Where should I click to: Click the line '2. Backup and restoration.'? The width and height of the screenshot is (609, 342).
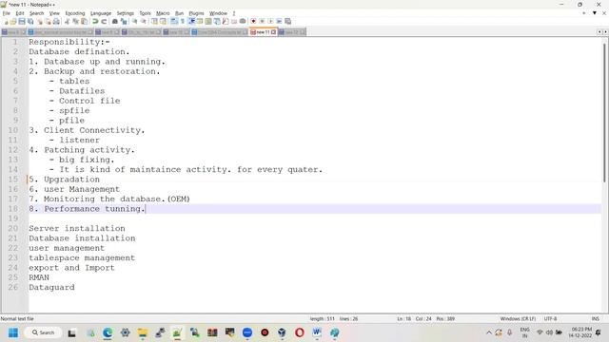pyautogui.click(x=94, y=71)
